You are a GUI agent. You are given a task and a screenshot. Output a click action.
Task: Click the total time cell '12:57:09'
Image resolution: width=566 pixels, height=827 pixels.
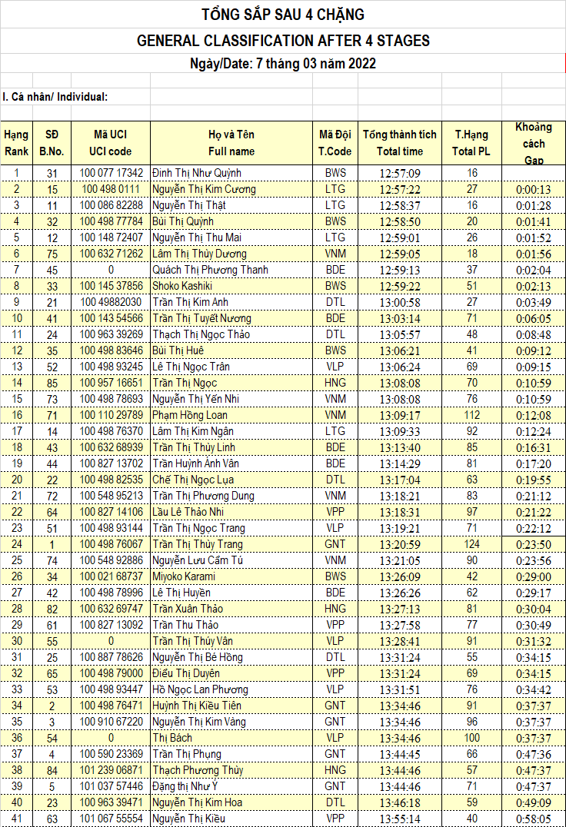[400, 173]
